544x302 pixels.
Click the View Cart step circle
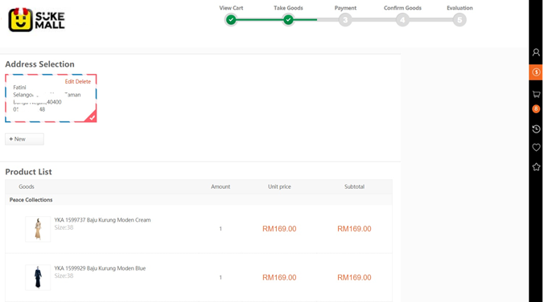click(231, 20)
